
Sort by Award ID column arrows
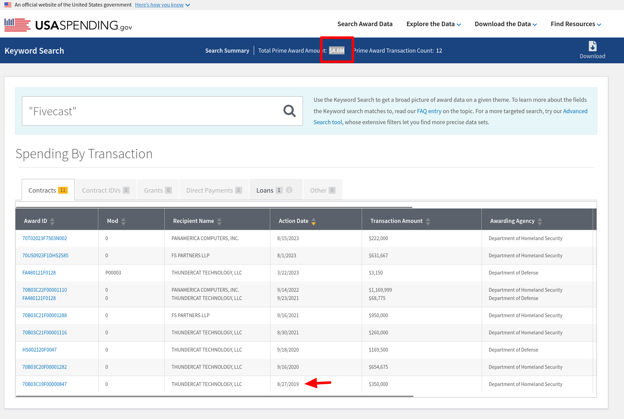52,221
